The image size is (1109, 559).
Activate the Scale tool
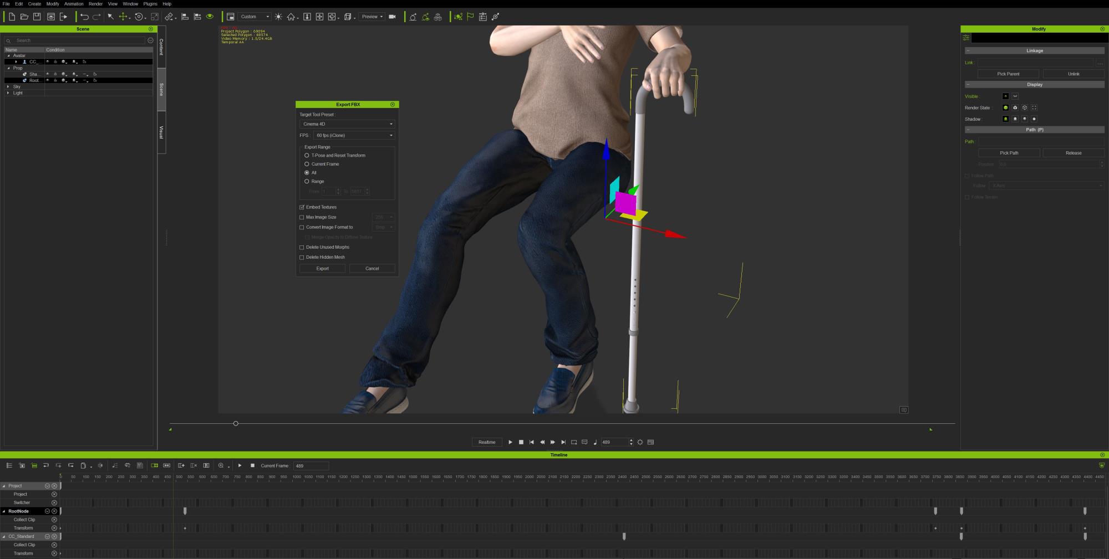155,17
